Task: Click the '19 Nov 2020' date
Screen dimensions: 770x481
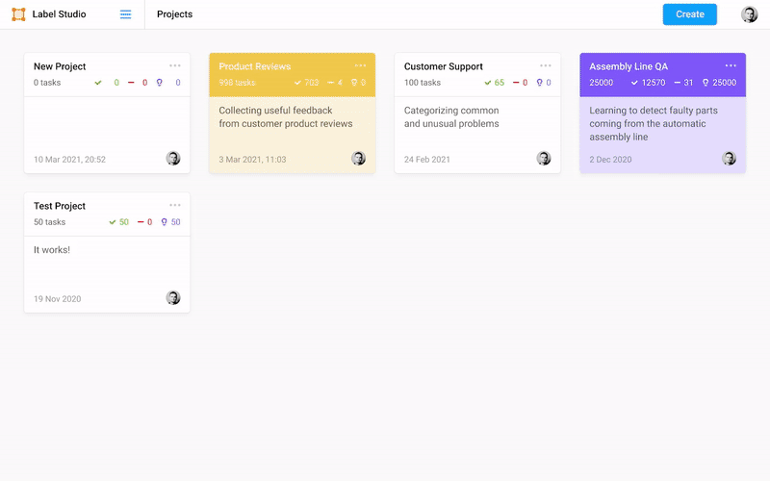Action: 58,299
